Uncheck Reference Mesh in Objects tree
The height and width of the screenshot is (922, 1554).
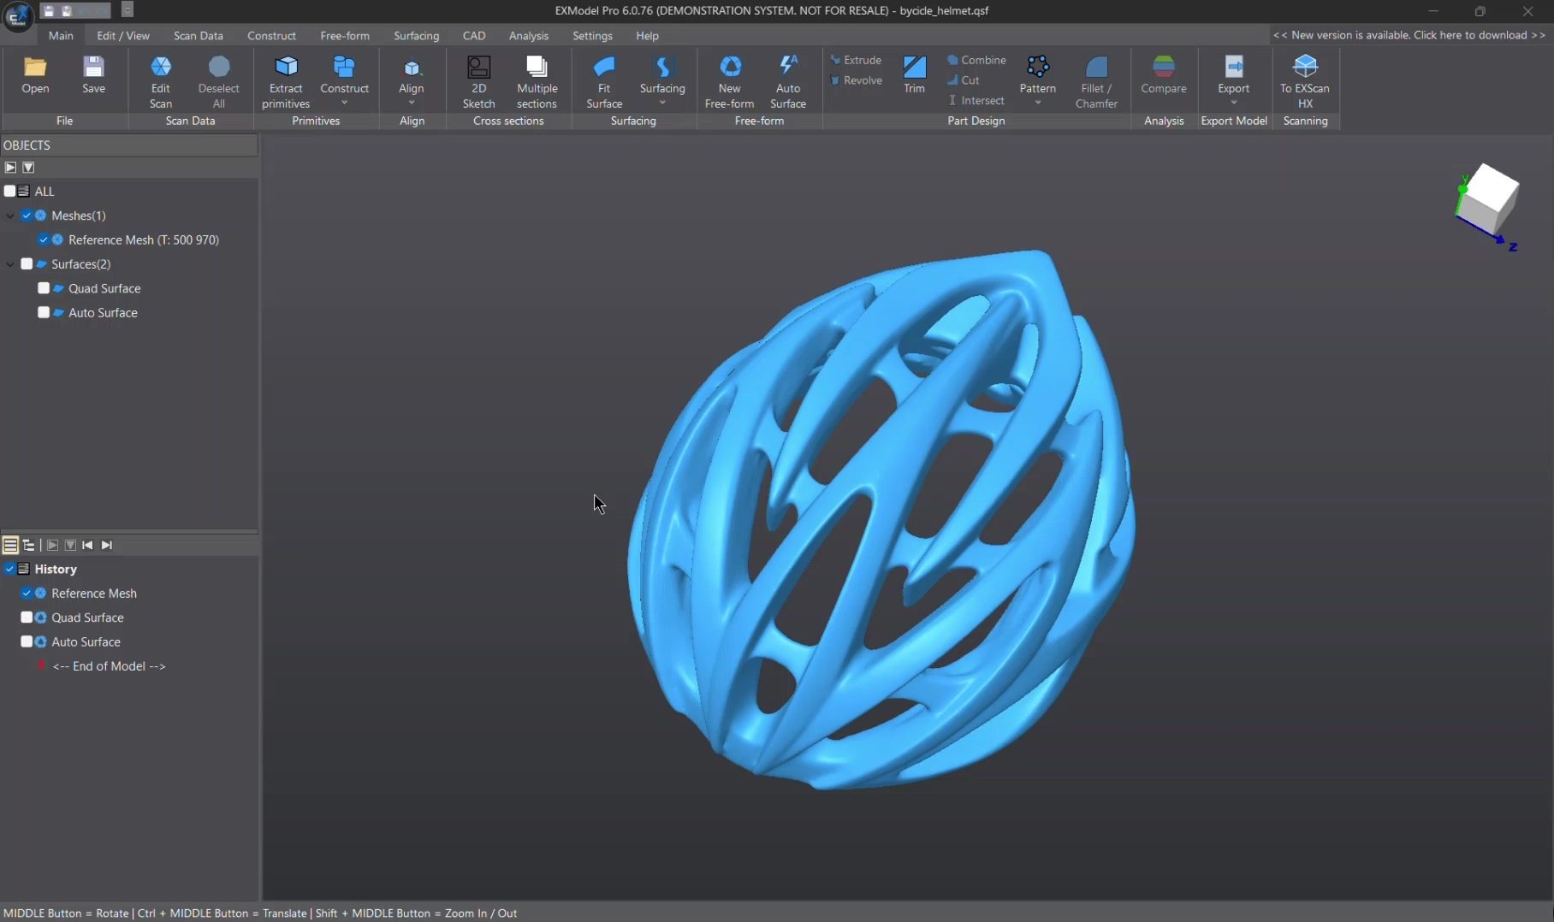click(x=44, y=240)
